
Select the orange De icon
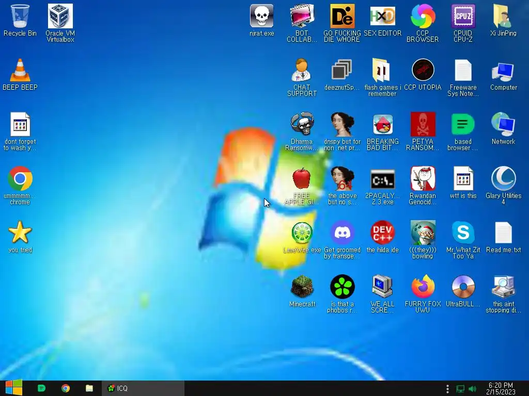pos(342,16)
